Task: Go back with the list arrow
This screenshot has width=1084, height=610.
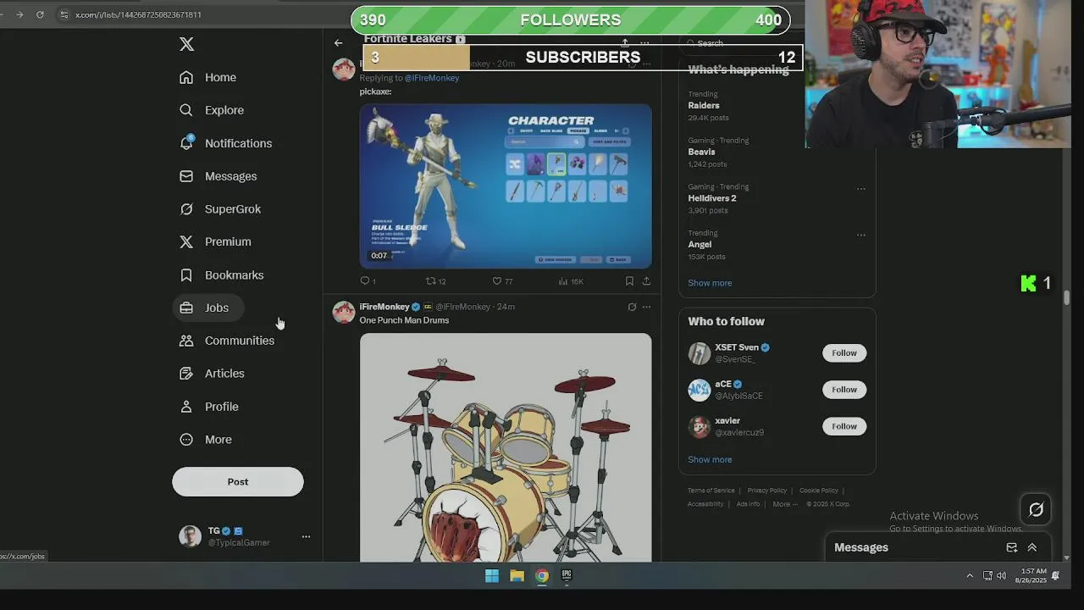Action: pyautogui.click(x=339, y=42)
